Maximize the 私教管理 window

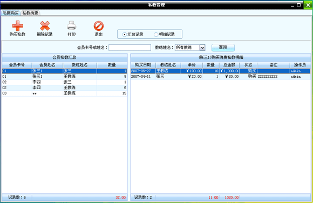point(299,5)
